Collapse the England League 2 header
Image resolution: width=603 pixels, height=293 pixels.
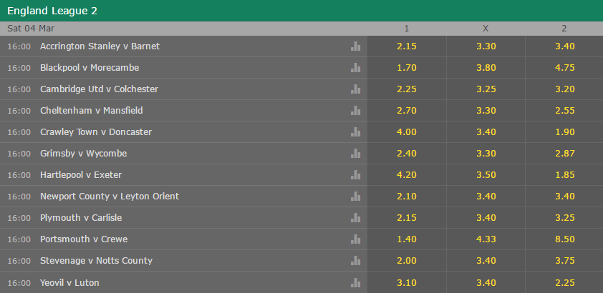pyautogui.click(x=301, y=11)
